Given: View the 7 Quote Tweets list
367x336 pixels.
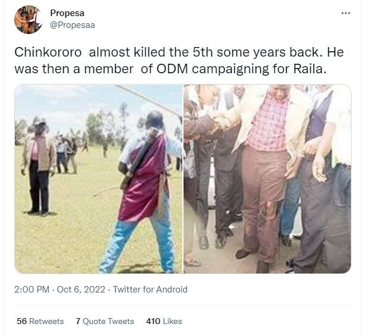Looking at the screenshot, I should click(x=104, y=321).
